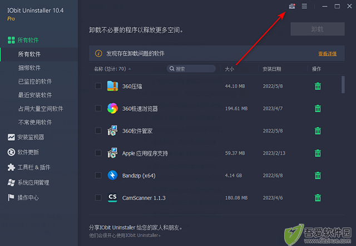Select the Bandizip (x64) name text
The width and height of the screenshot is (356, 246).
(139, 175)
